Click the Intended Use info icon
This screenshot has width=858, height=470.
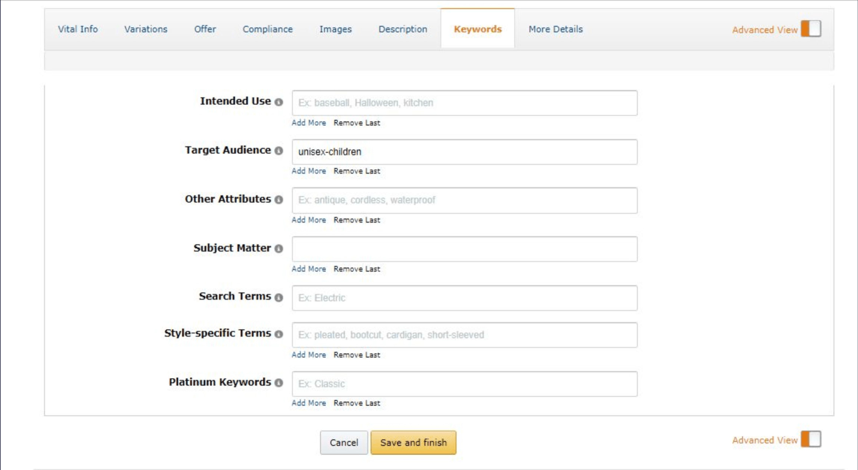pyautogui.click(x=279, y=102)
